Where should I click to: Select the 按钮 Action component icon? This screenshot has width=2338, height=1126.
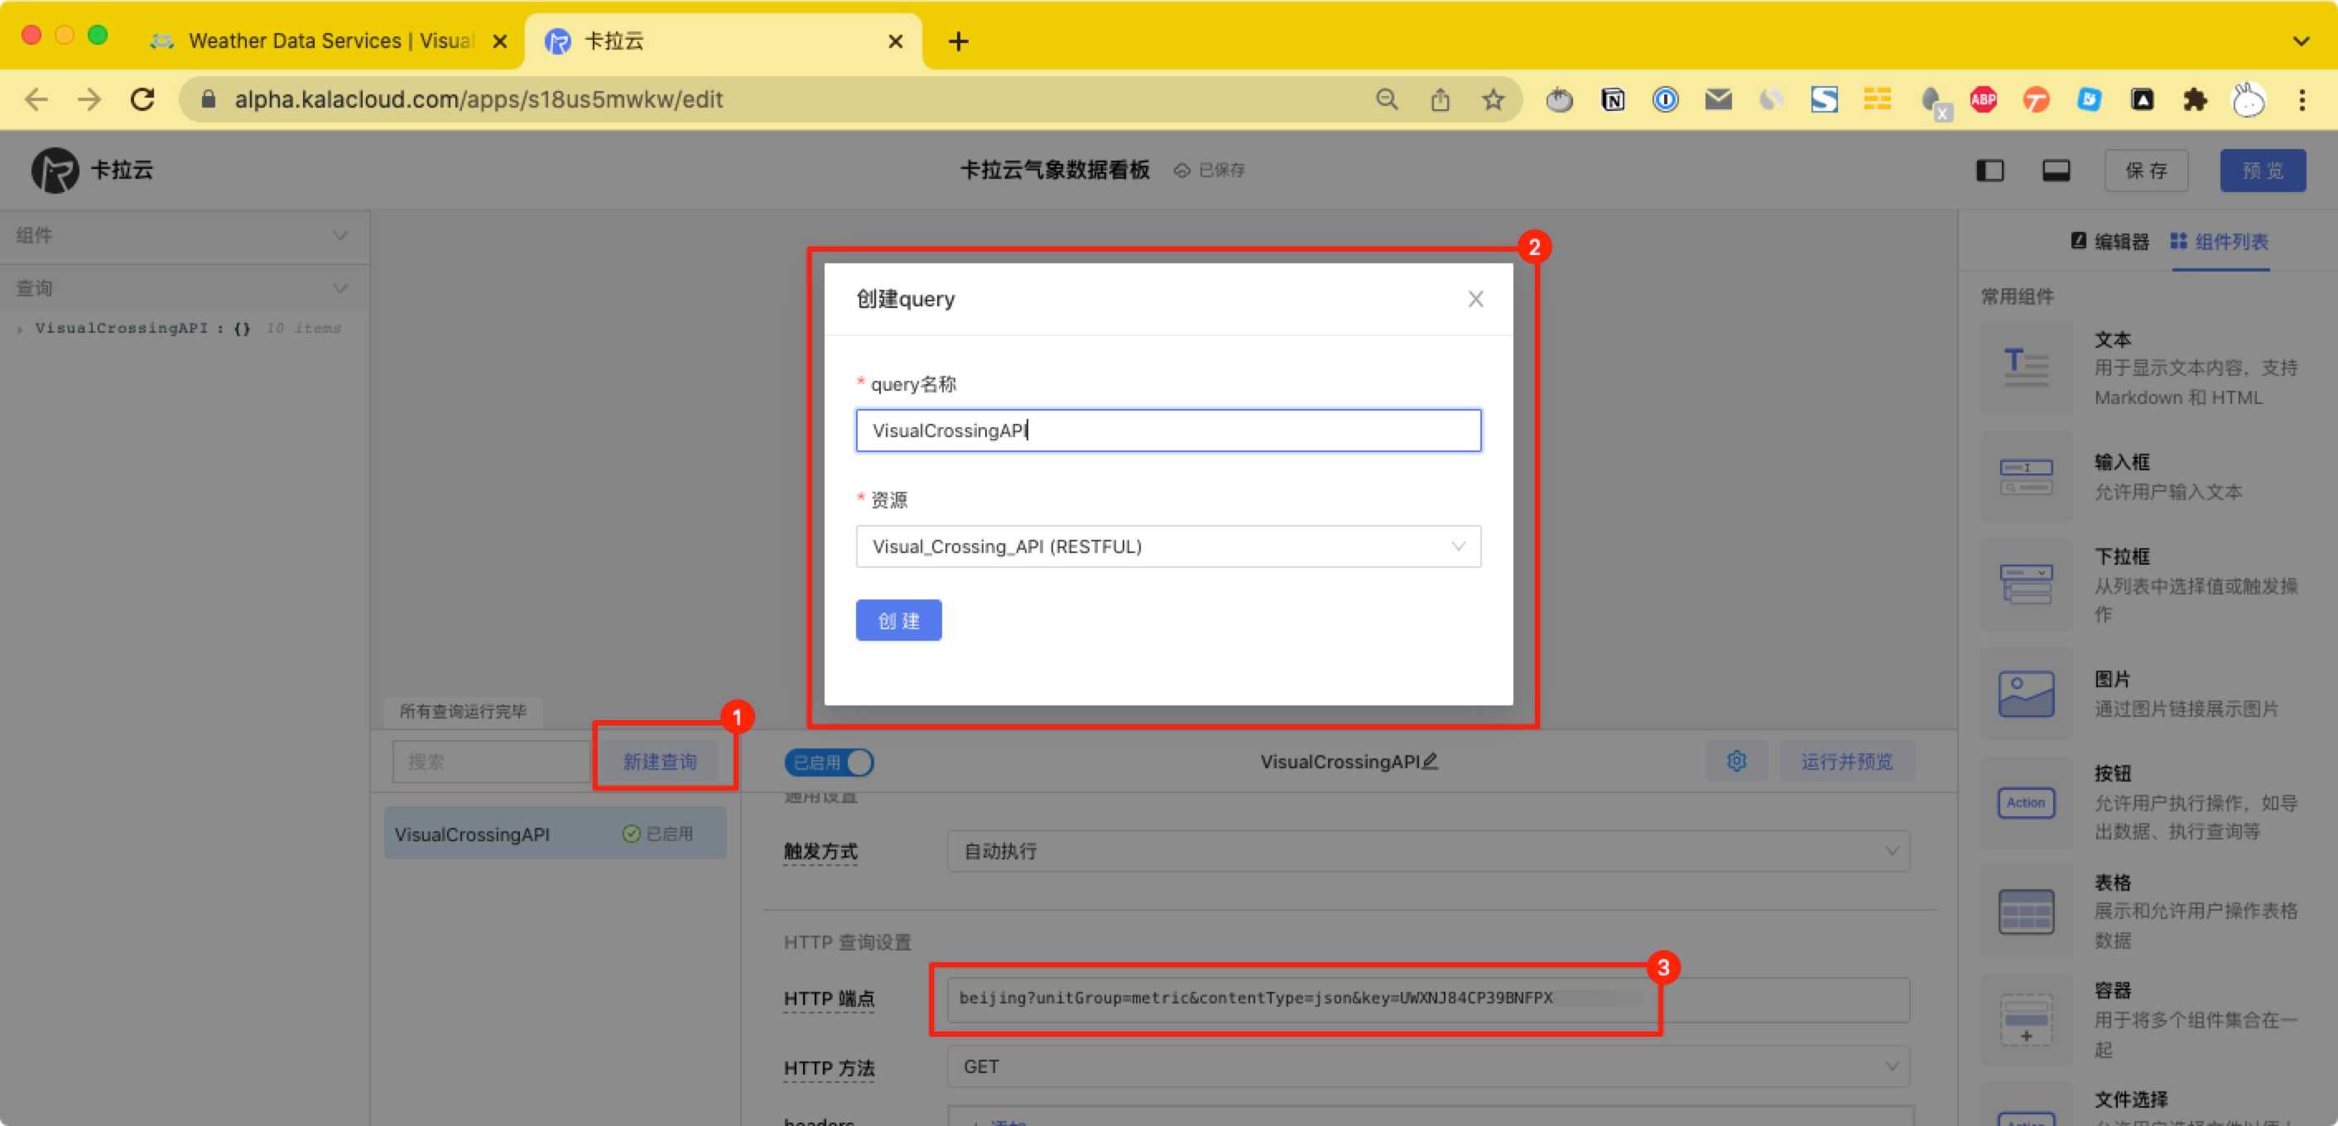(2025, 802)
